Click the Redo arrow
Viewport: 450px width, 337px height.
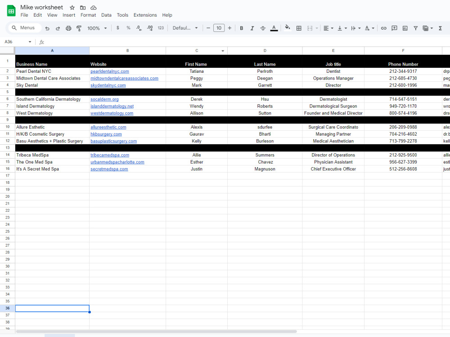(58, 28)
